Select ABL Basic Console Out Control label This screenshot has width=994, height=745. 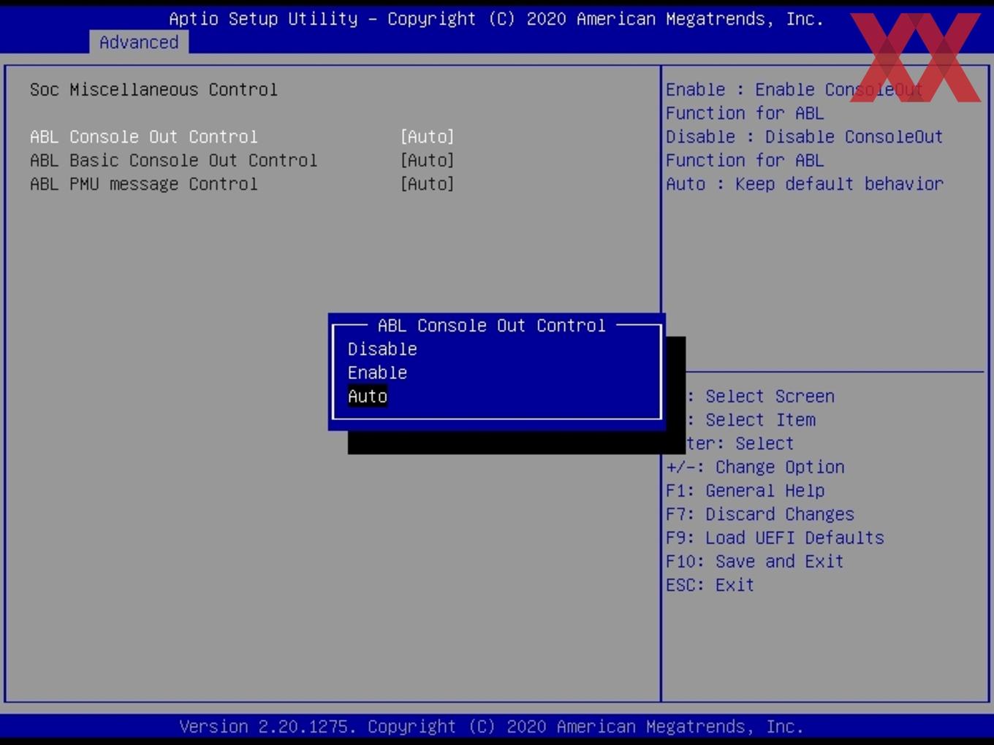(173, 160)
